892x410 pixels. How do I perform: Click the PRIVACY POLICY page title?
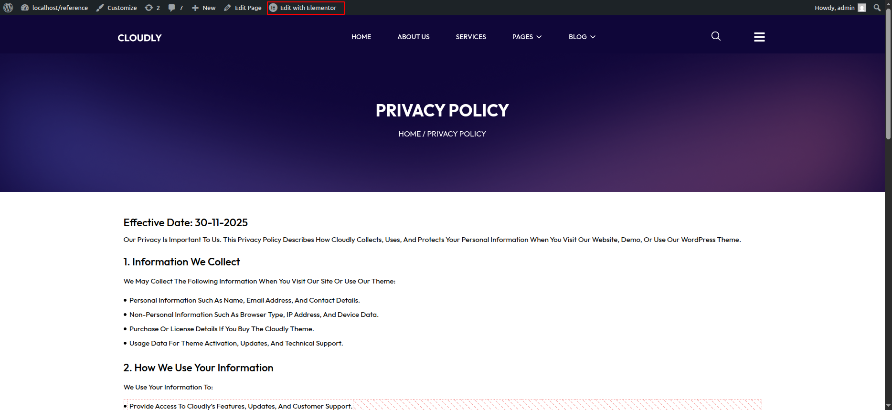[442, 111]
